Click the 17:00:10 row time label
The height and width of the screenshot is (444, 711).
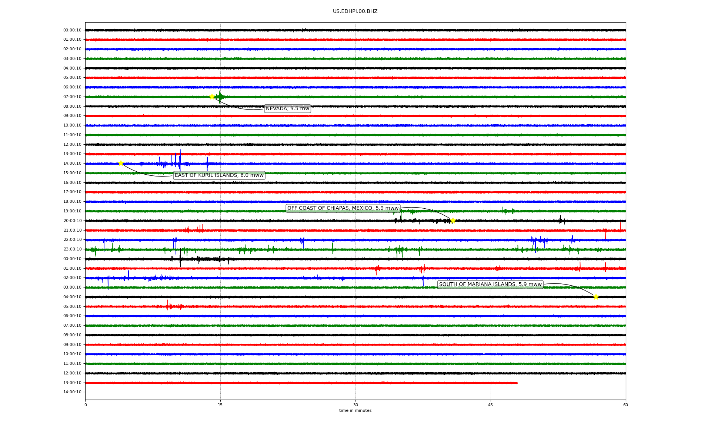[72, 192]
